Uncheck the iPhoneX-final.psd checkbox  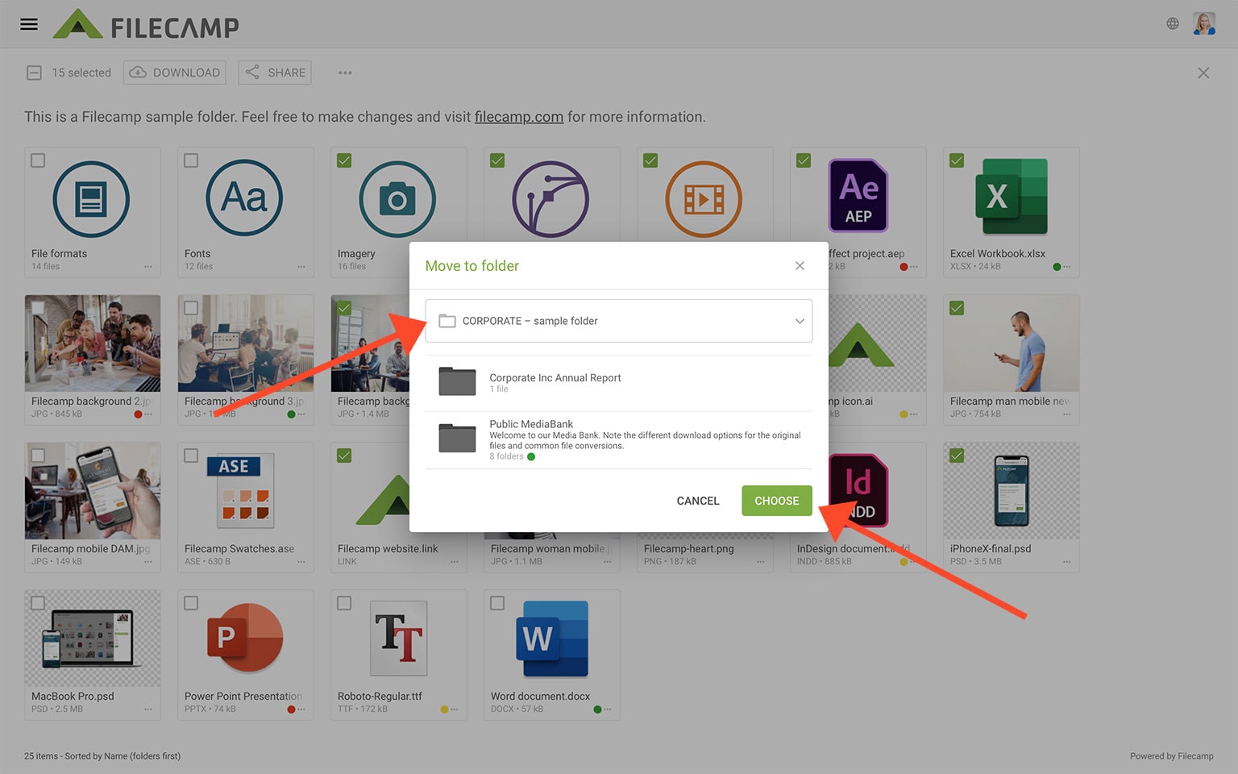click(x=957, y=456)
